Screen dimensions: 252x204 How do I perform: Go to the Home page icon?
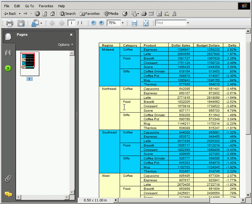(52, 14)
